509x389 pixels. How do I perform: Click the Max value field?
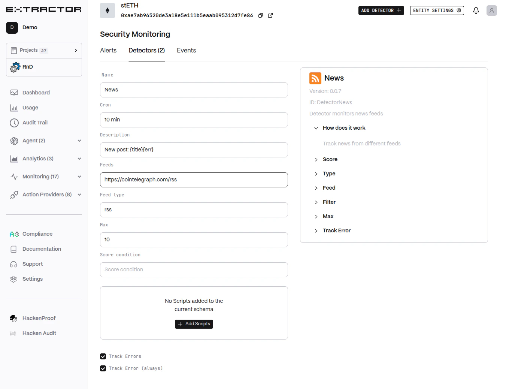pyautogui.click(x=194, y=240)
